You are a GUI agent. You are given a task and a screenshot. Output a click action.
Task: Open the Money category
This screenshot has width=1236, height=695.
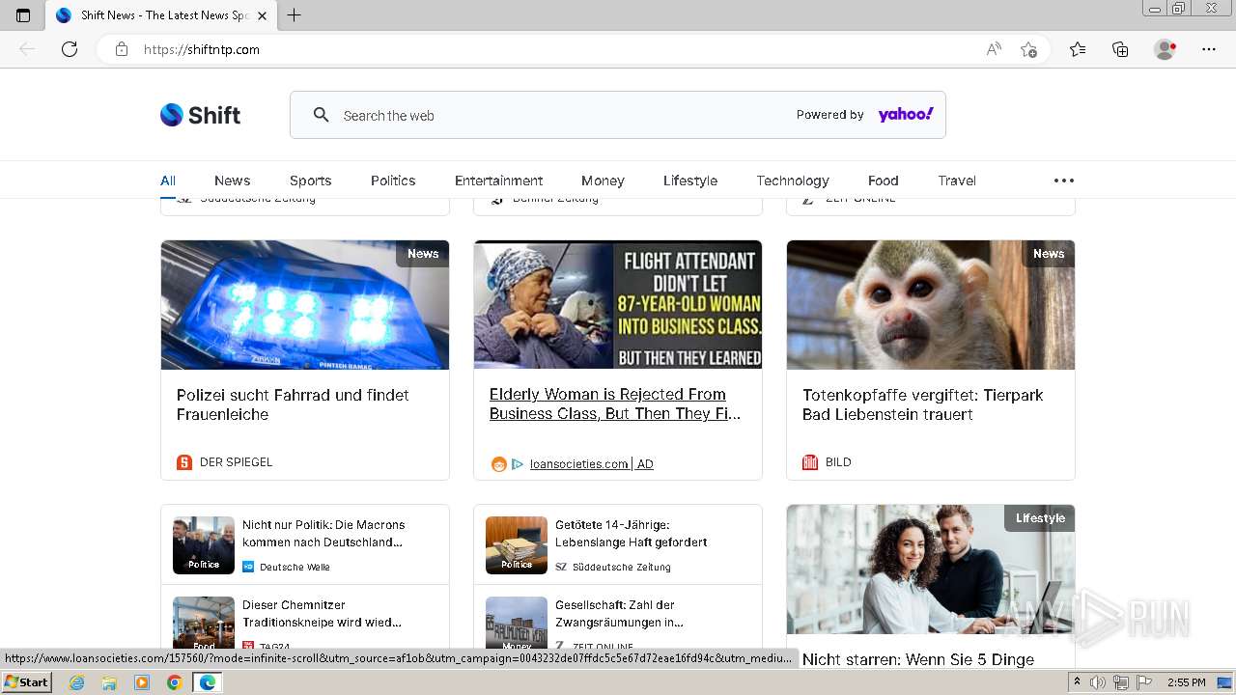(603, 181)
